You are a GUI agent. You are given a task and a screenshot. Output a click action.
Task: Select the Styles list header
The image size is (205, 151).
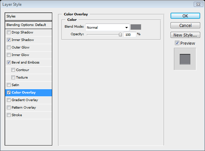(x=29, y=16)
